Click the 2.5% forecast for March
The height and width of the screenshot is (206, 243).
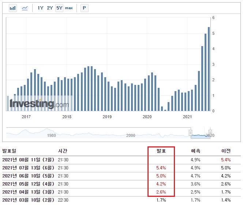195,192
